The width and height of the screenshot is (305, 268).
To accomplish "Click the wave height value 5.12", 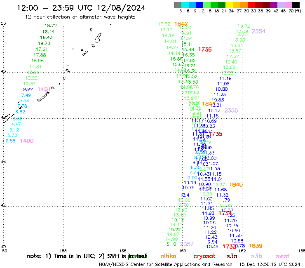I will 14,130.
